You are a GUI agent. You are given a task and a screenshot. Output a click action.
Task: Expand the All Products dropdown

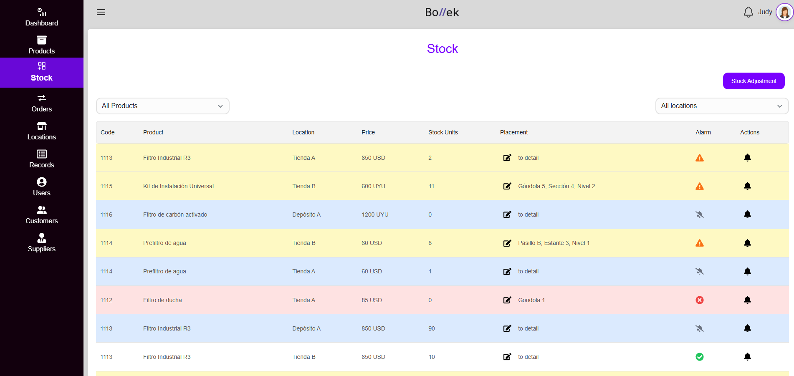click(162, 106)
